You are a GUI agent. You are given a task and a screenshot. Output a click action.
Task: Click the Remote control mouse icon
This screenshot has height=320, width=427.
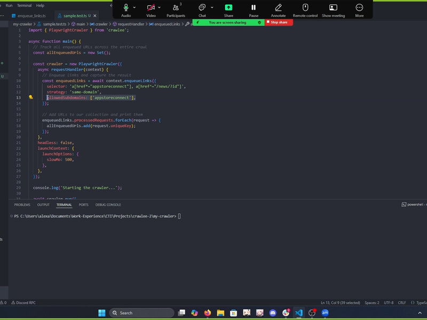tap(305, 8)
